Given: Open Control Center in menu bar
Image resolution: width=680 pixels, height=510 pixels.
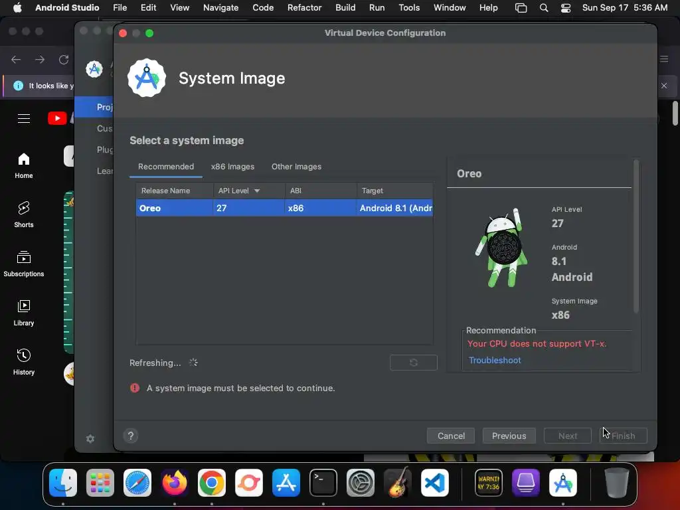Looking at the screenshot, I should coord(566,8).
